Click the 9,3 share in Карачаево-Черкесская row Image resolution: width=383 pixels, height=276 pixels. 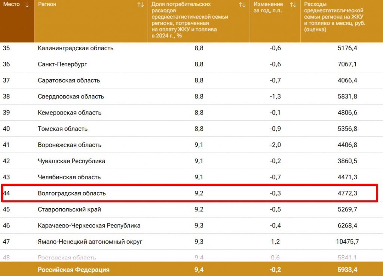[x=199, y=226]
